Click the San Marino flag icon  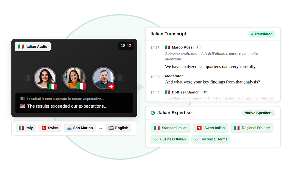click(69, 128)
